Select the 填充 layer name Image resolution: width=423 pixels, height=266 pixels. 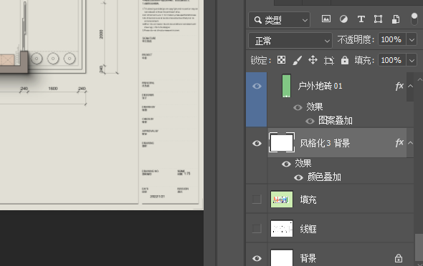pos(308,199)
